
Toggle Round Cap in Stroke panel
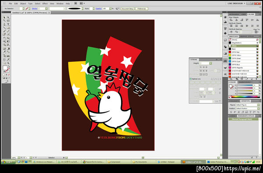pos(204,67)
